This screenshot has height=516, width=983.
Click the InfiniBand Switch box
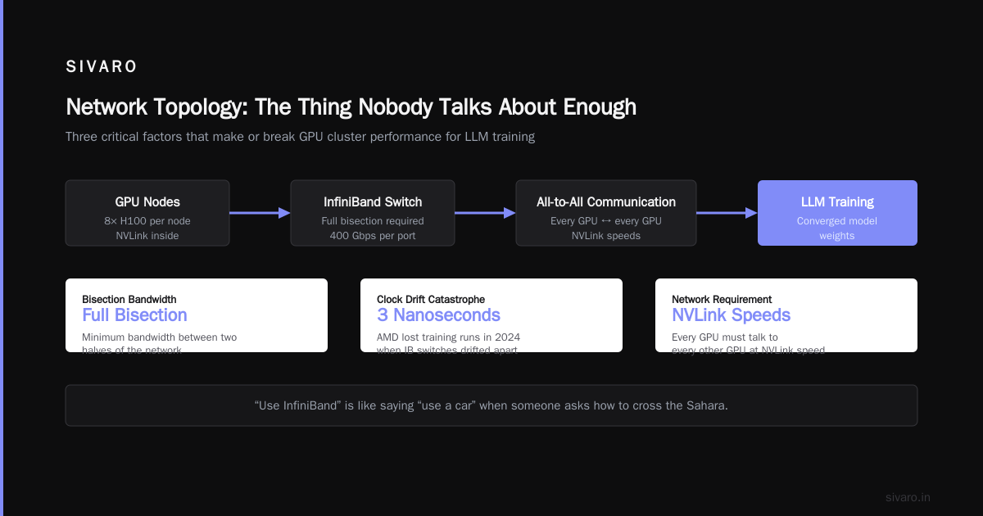click(x=373, y=213)
